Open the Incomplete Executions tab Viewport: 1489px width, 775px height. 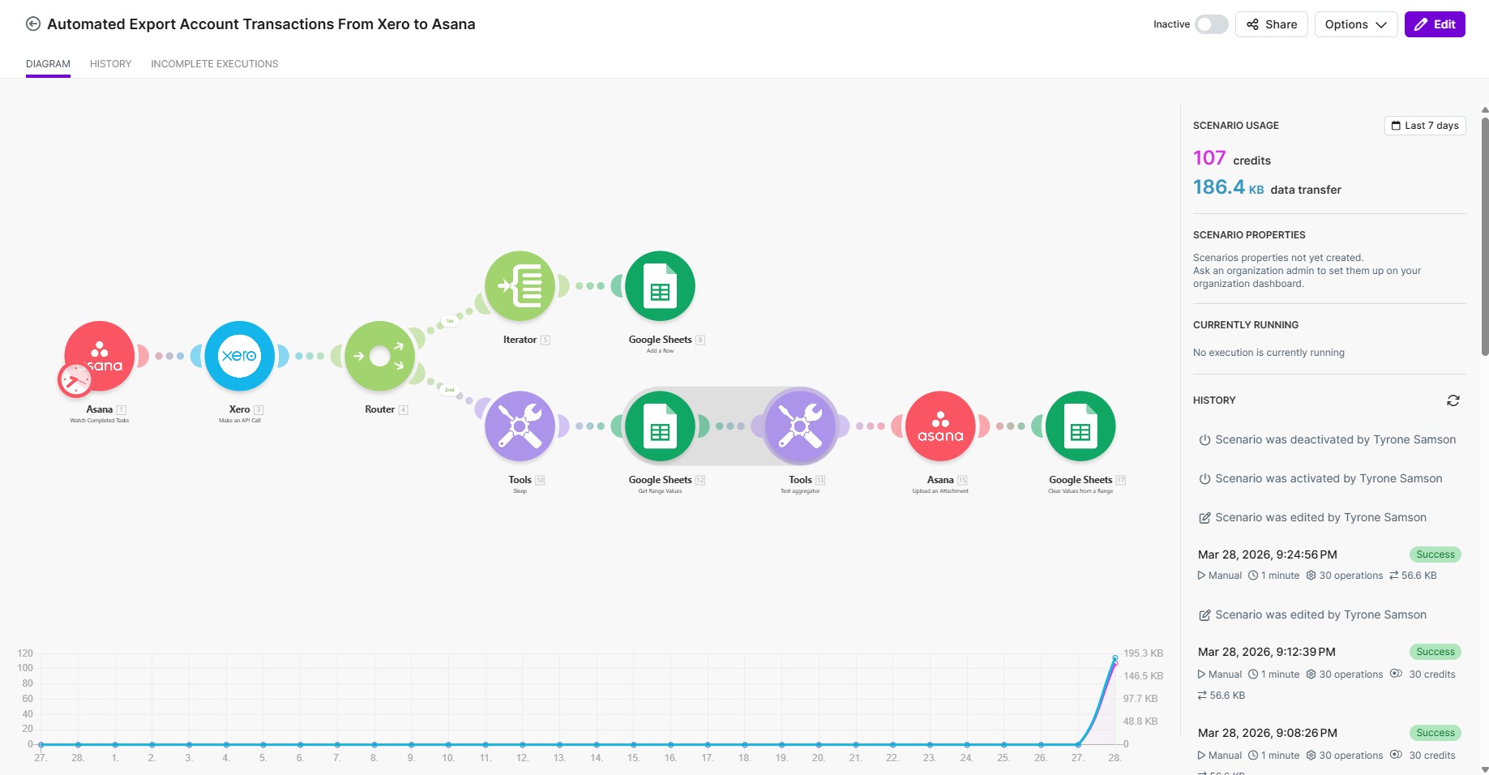point(215,64)
